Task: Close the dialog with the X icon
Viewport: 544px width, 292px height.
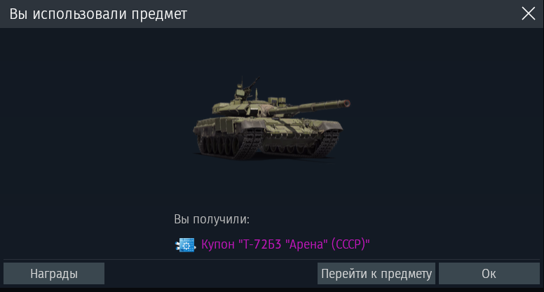Action: pos(528,14)
